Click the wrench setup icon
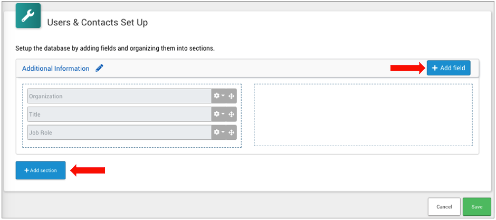The width and height of the screenshot is (496, 220). 28,16
